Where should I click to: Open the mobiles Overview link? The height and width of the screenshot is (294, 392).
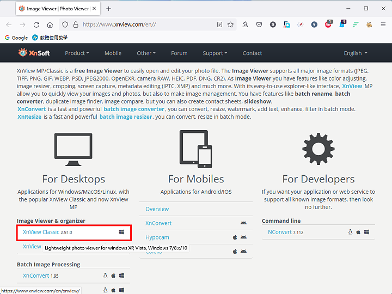pyautogui.click(x=157, y=209)
